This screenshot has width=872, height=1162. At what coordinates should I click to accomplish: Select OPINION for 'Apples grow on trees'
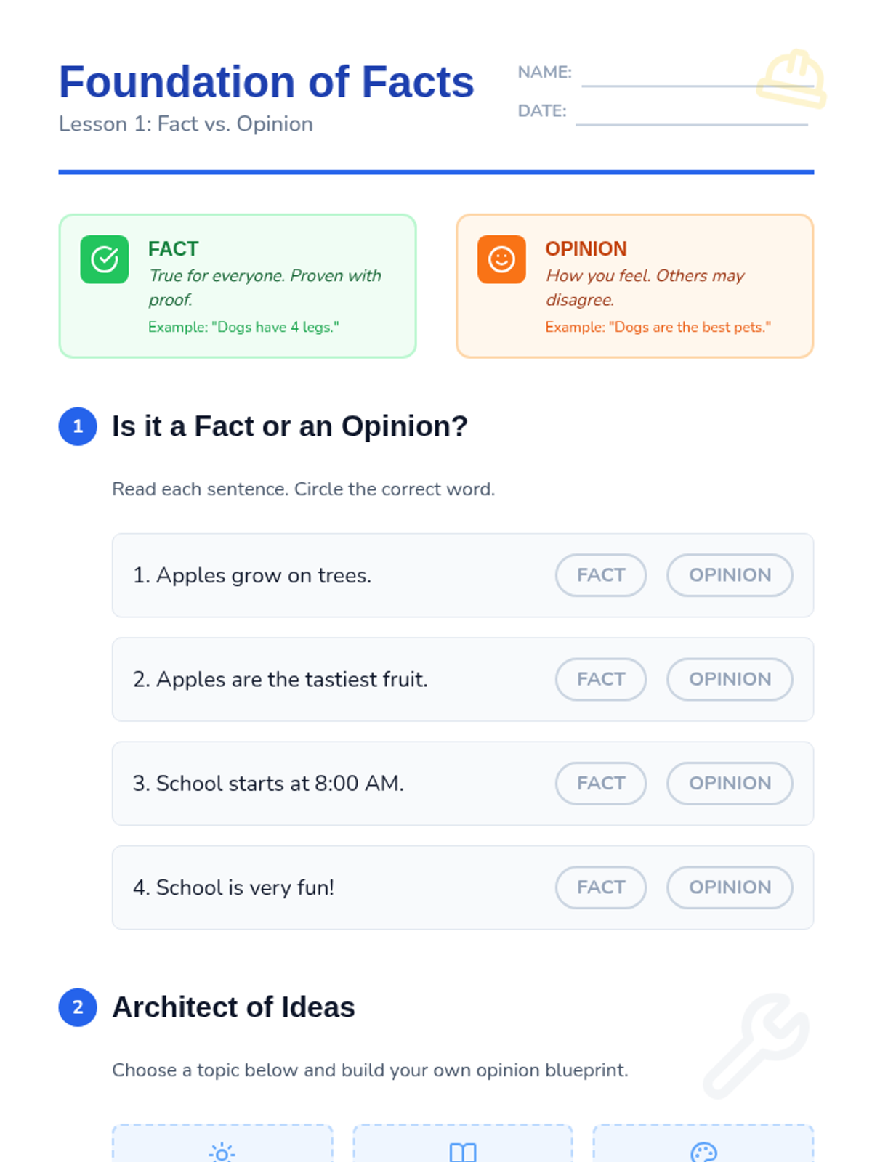tap(730, 575)
